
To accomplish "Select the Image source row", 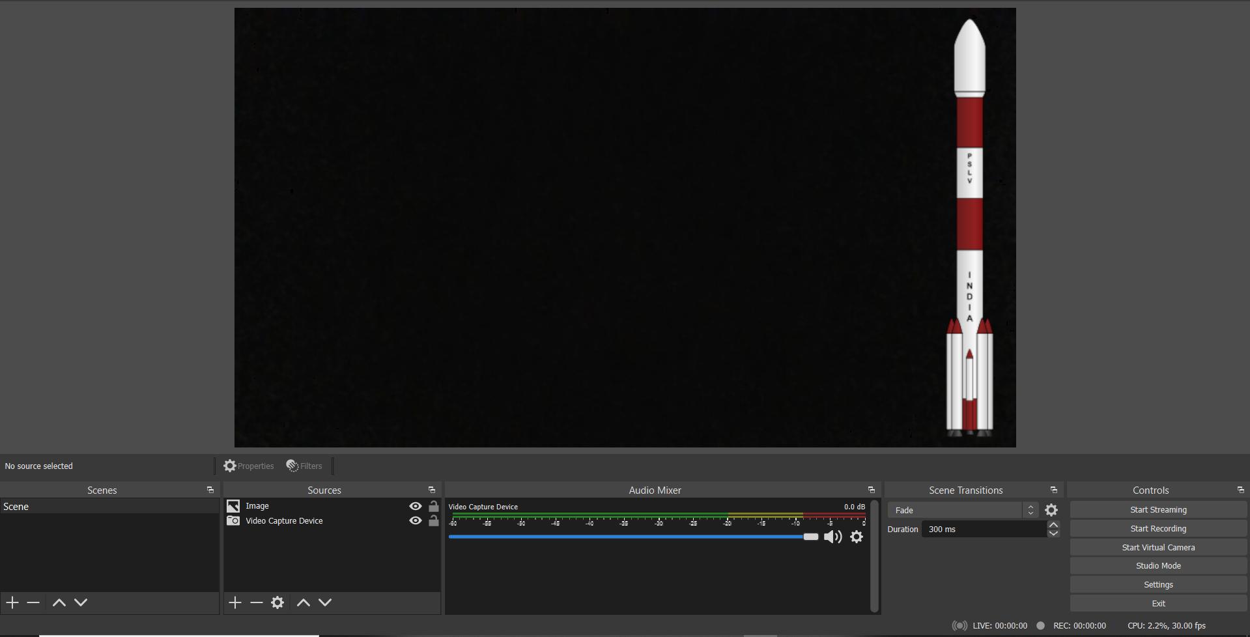I will point(332,506).
